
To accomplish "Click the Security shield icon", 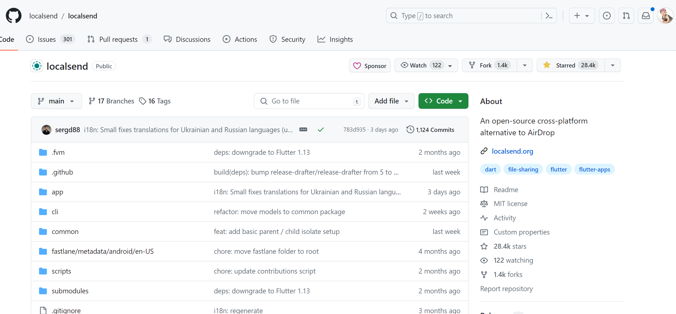I will [x=272, y=39].
